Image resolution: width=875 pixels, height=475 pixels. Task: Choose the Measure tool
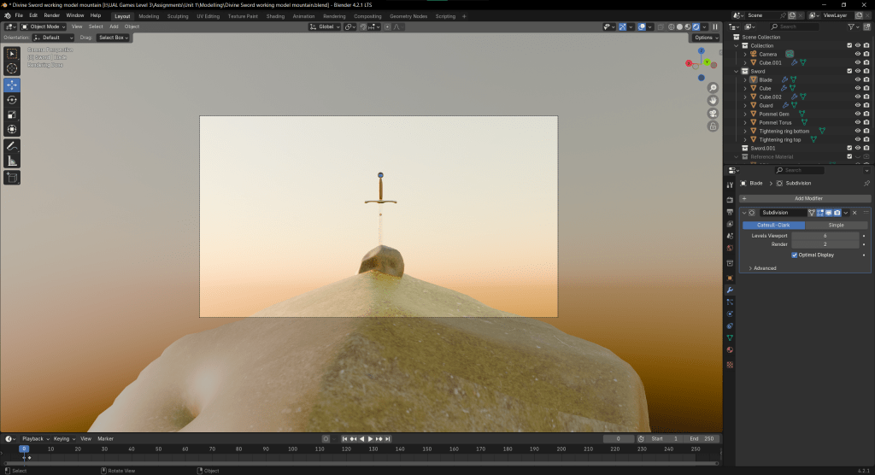click(x=12, y=160)
